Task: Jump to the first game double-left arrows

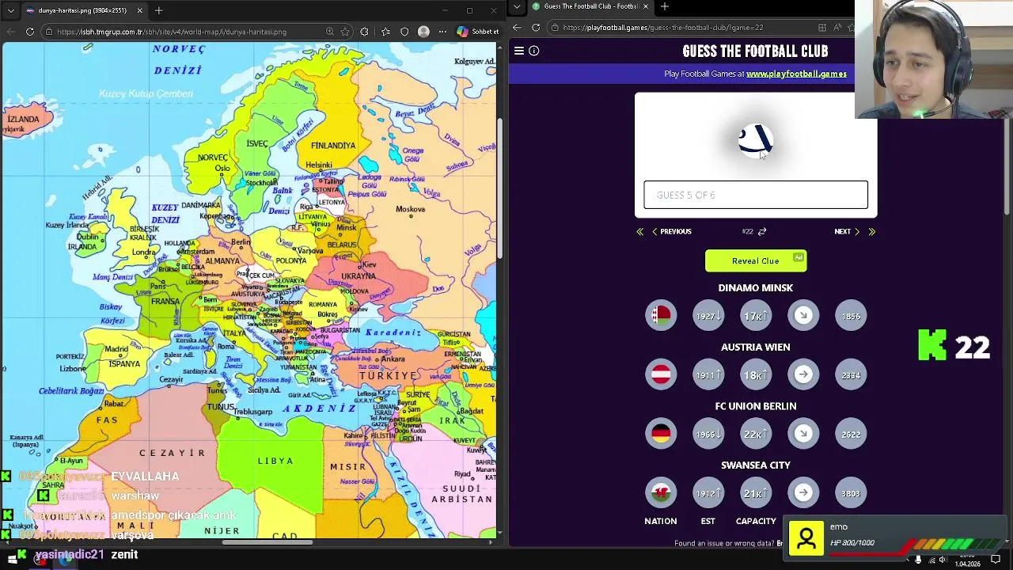Action: point(639,231)
